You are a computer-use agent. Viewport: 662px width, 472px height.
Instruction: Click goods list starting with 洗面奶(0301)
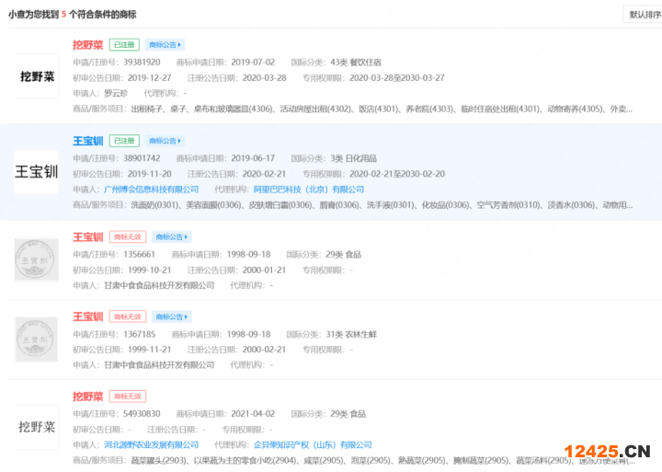tap(382, 205)
